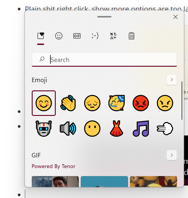Choose the dash wind puff emoji
This screenshot has width=188, height=198.
(165, 128)
